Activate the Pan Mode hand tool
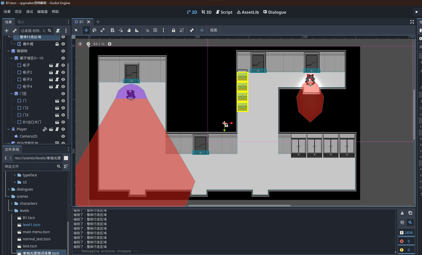This screenshot has width=422, height=255. (x=129, y=30)
